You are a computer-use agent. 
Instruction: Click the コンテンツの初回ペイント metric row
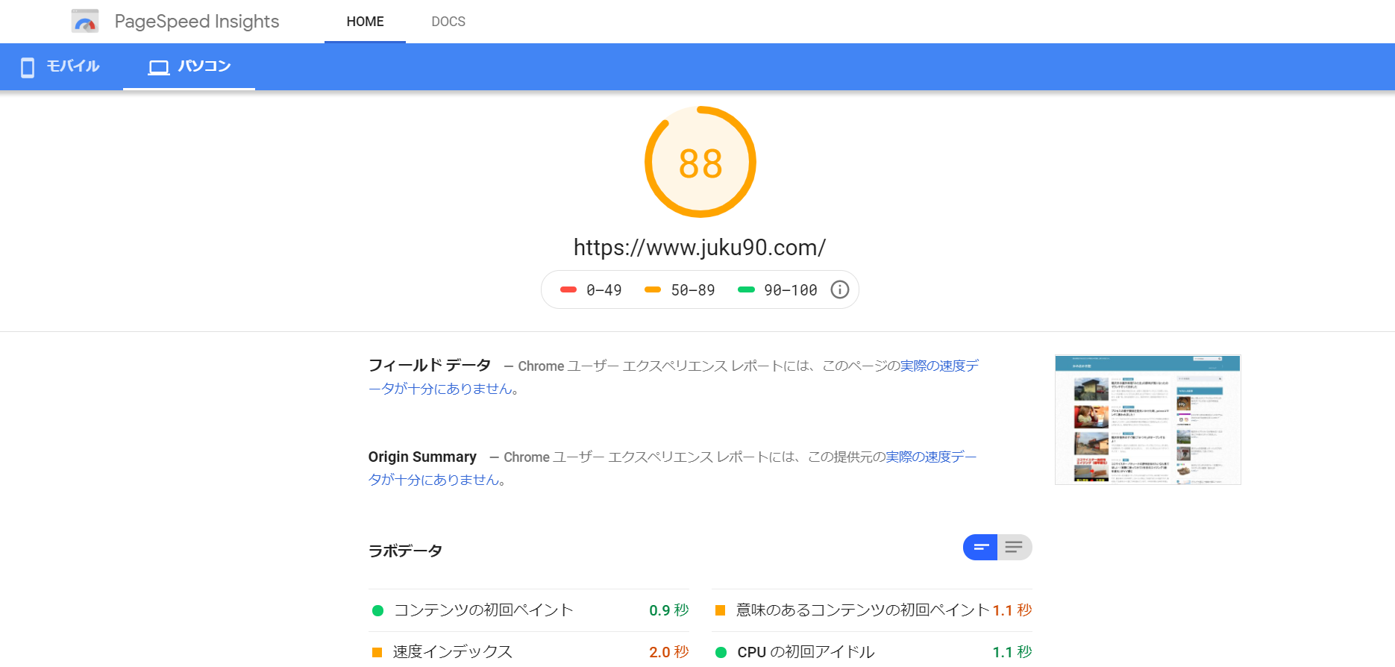click(x=529, y=610)
